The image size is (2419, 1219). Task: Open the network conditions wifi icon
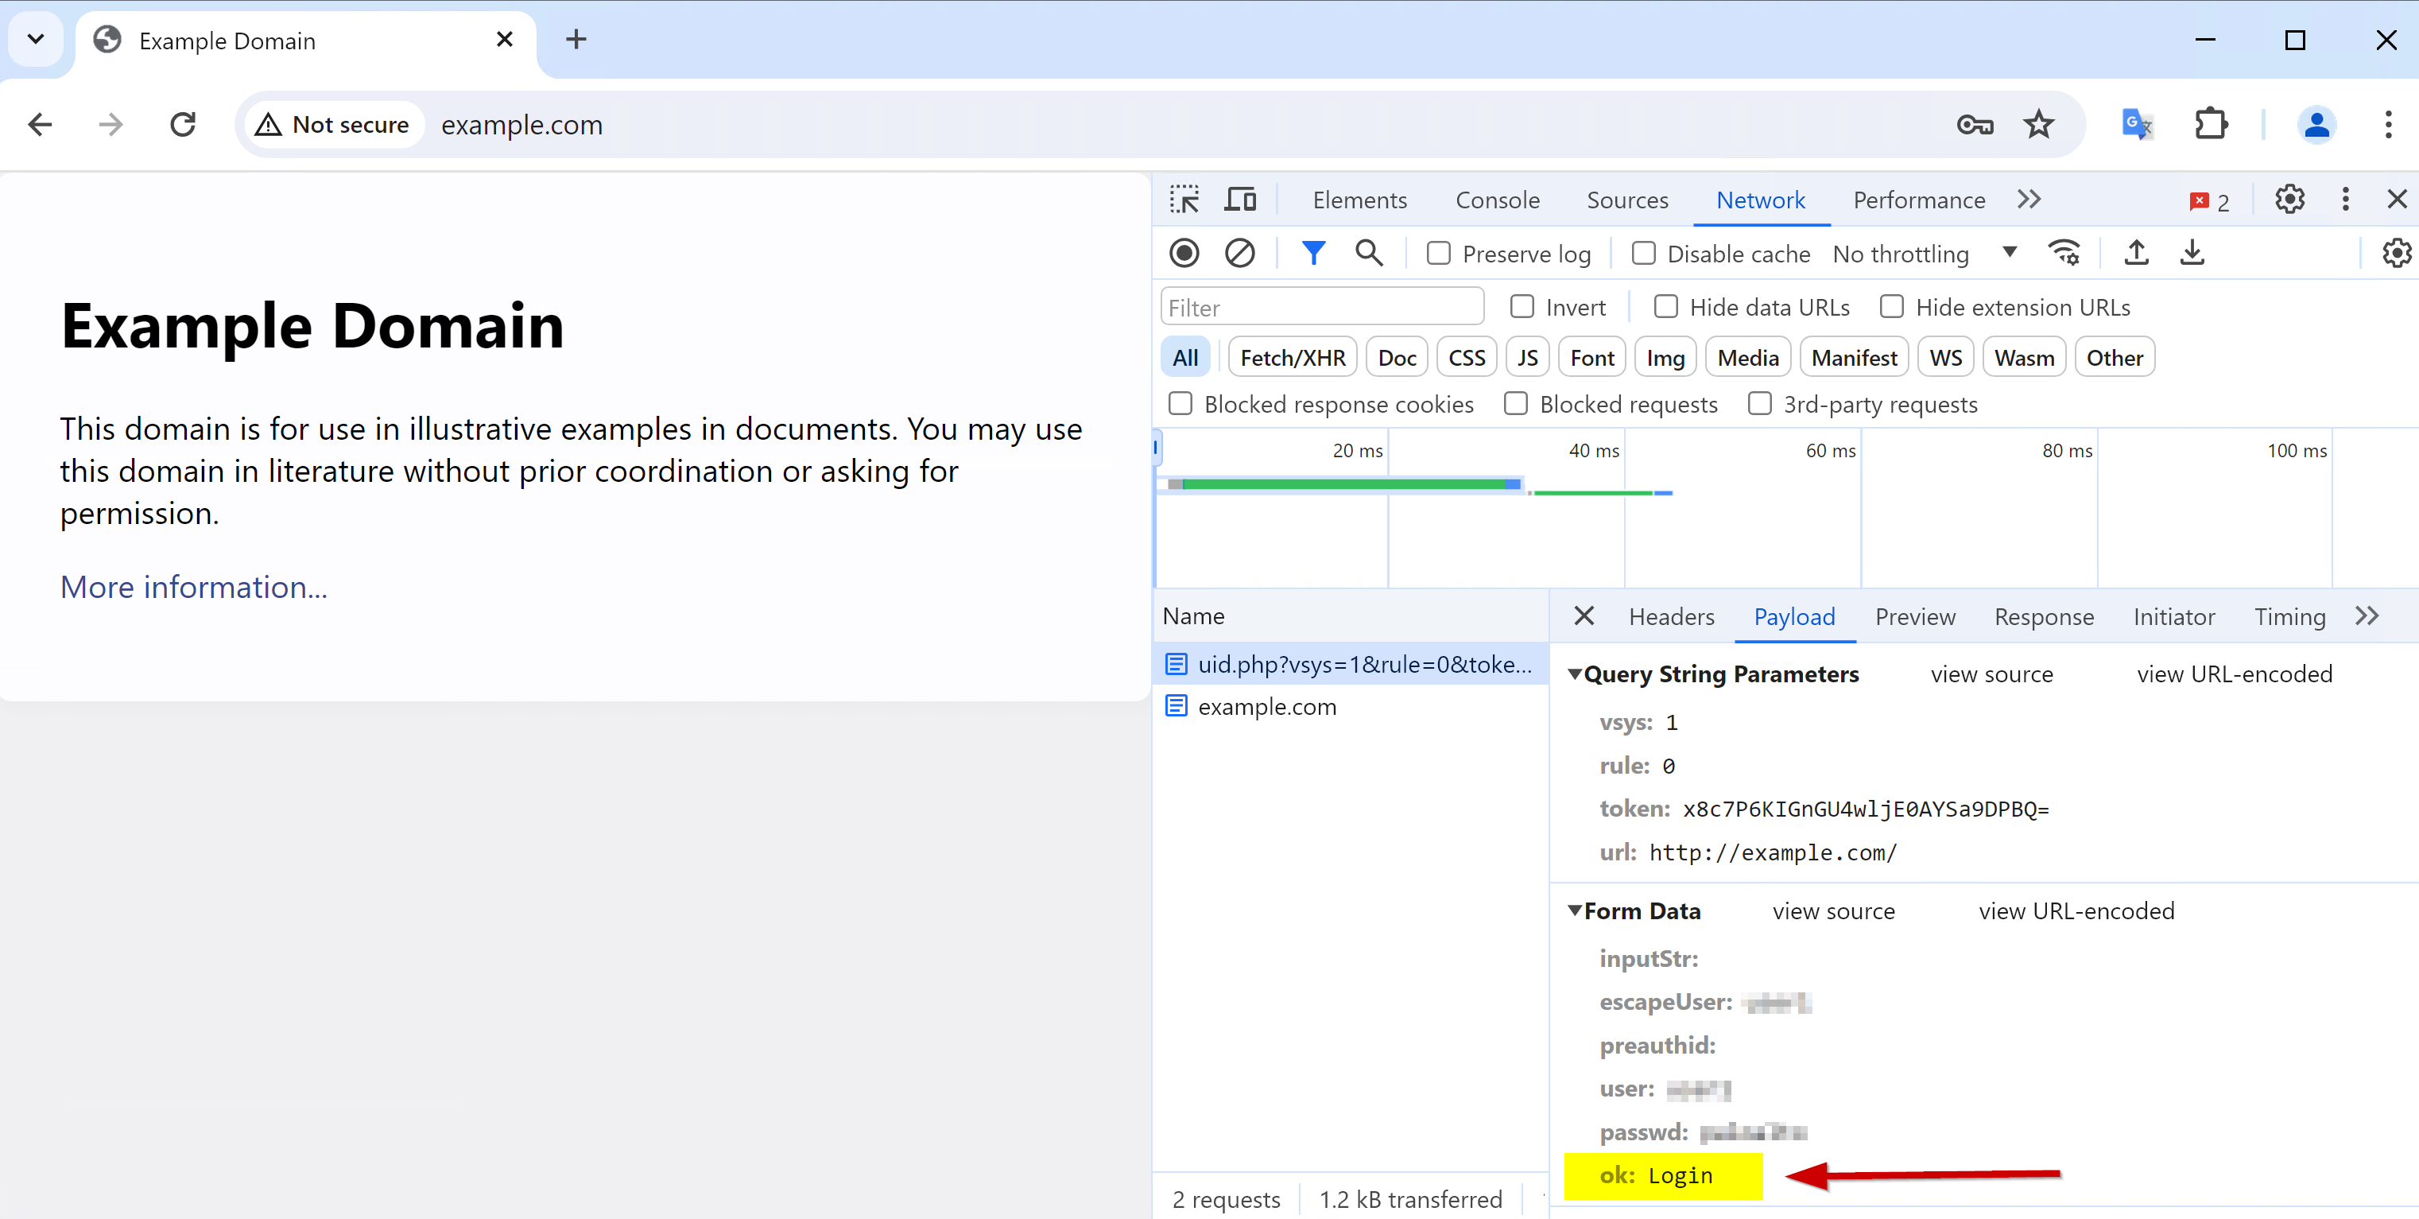click(2064, 254)
